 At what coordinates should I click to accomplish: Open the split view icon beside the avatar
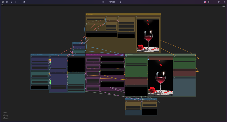click(x=209, y=2)
